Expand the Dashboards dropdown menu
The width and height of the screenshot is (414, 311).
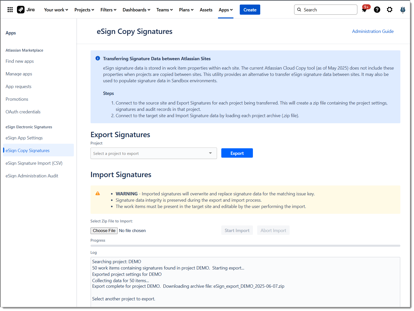pos(136,10)
